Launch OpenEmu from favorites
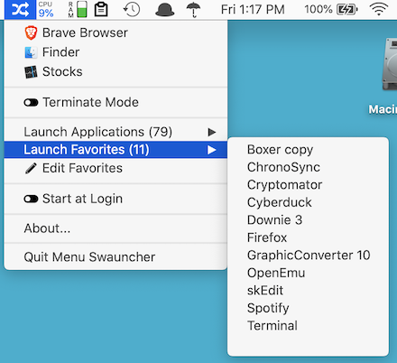Image resolution: width=397 pixels, height=363 pixels. point(308,273)
